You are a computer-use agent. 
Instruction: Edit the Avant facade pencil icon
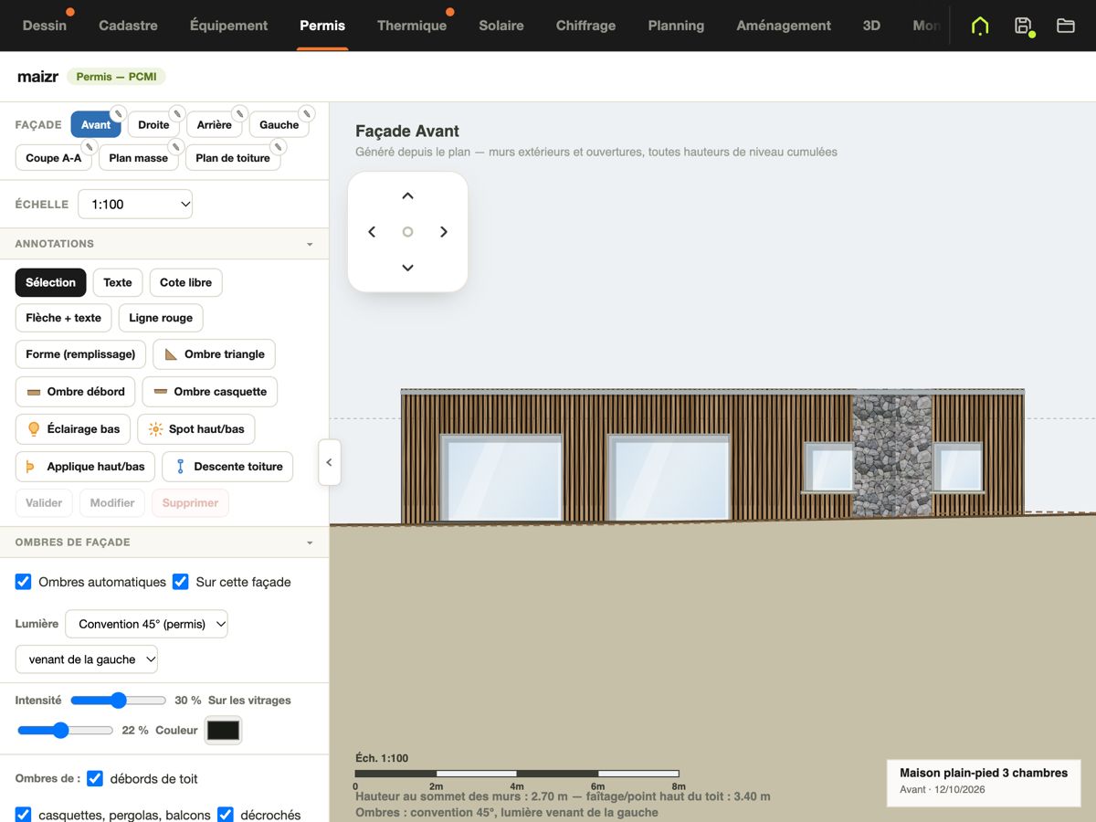pos(118,114)
